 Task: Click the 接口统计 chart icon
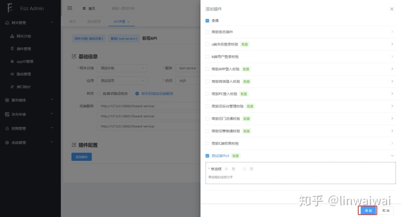click(12, 87)
